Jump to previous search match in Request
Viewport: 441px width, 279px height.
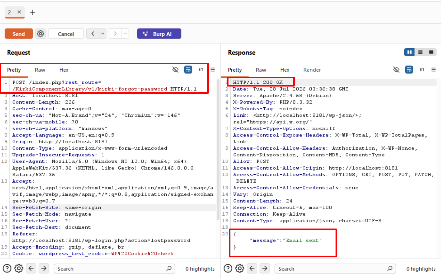pos(31,268)
